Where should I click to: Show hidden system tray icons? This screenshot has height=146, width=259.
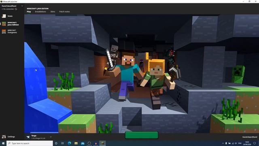223,143
